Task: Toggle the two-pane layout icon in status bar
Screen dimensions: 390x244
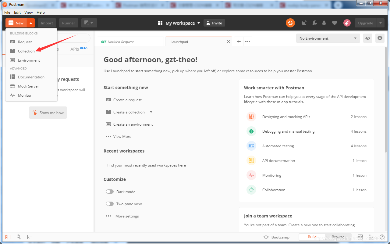Action: click(x=360, y=237)
